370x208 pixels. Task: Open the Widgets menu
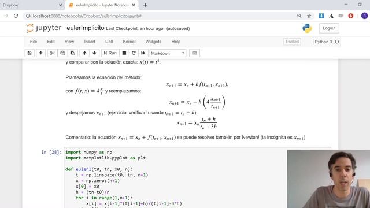coord(153,42)
